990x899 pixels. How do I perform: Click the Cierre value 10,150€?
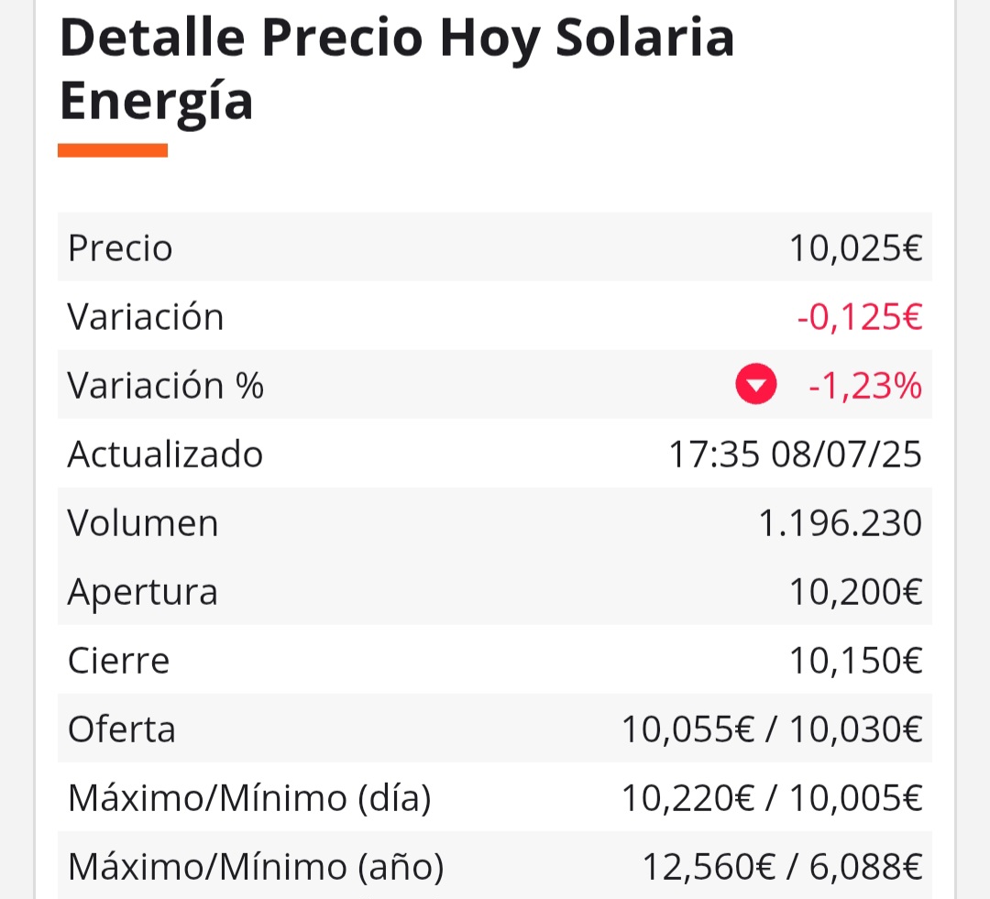coord(855,661)
